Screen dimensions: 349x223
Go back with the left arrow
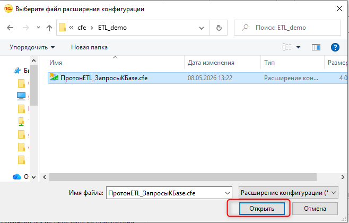(10, 28)
